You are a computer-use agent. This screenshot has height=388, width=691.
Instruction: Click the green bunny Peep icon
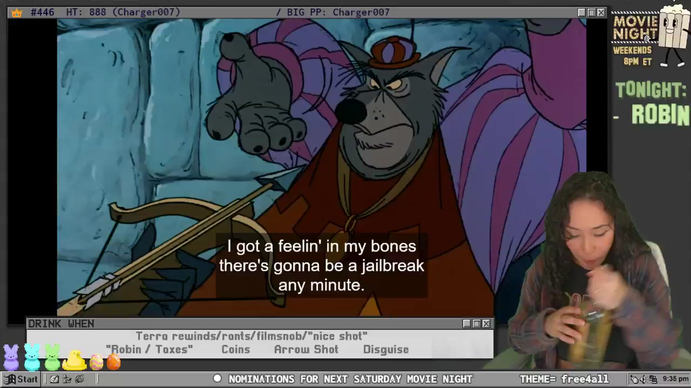tap(53, 357)
